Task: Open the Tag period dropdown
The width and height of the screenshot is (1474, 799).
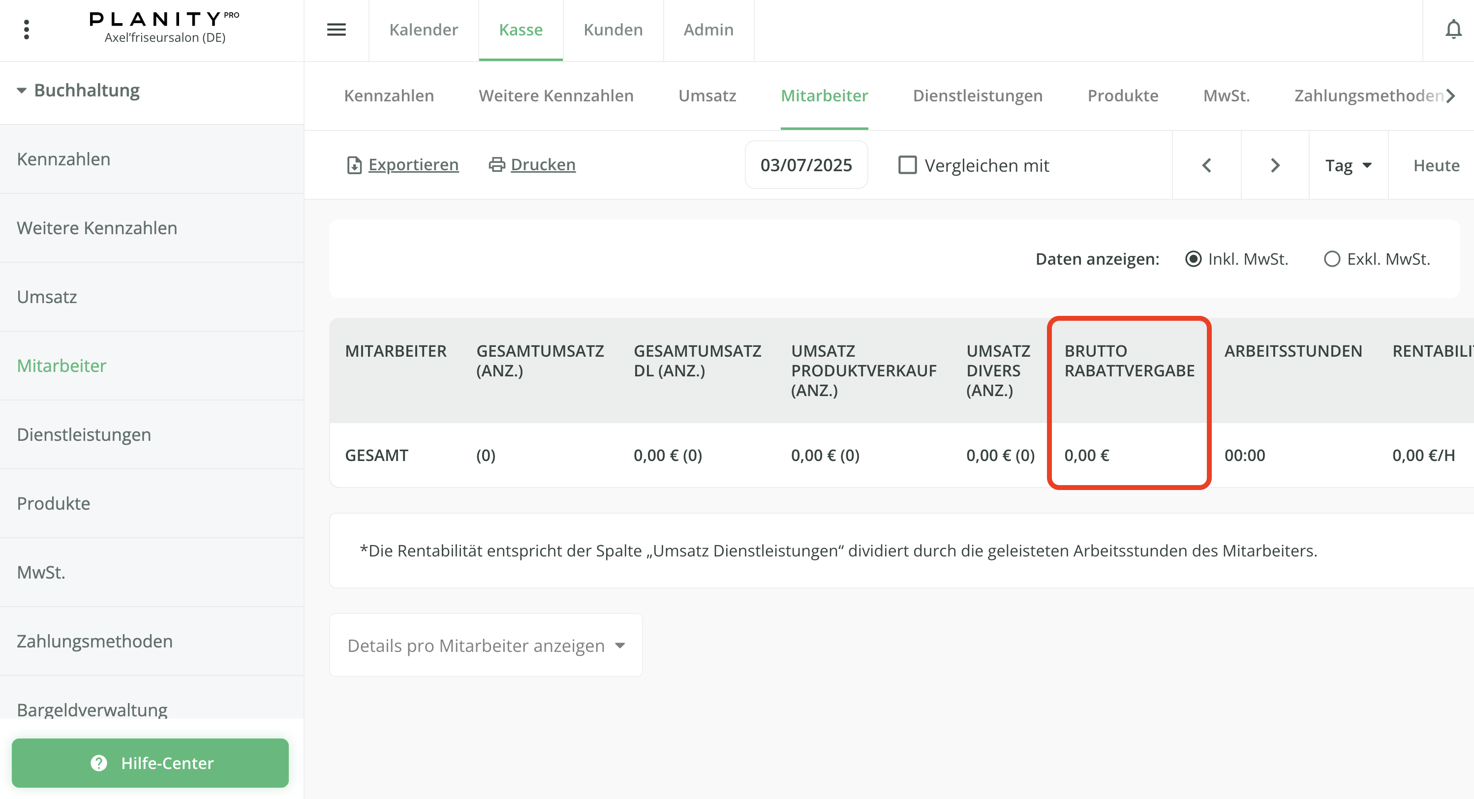Action: point(1348,165)
